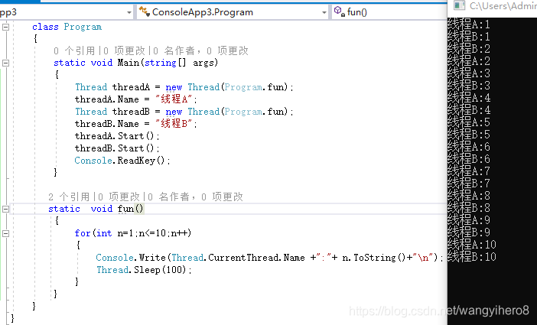
Task: Click console output line '线程A:1'
Action: pyautogui.click(x=469, y=24)
